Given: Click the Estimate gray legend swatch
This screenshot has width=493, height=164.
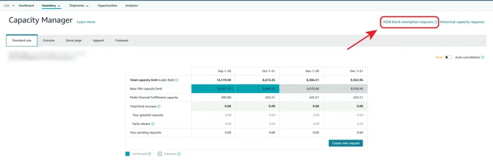Looking at the screenshot, I should coord(159,154).
